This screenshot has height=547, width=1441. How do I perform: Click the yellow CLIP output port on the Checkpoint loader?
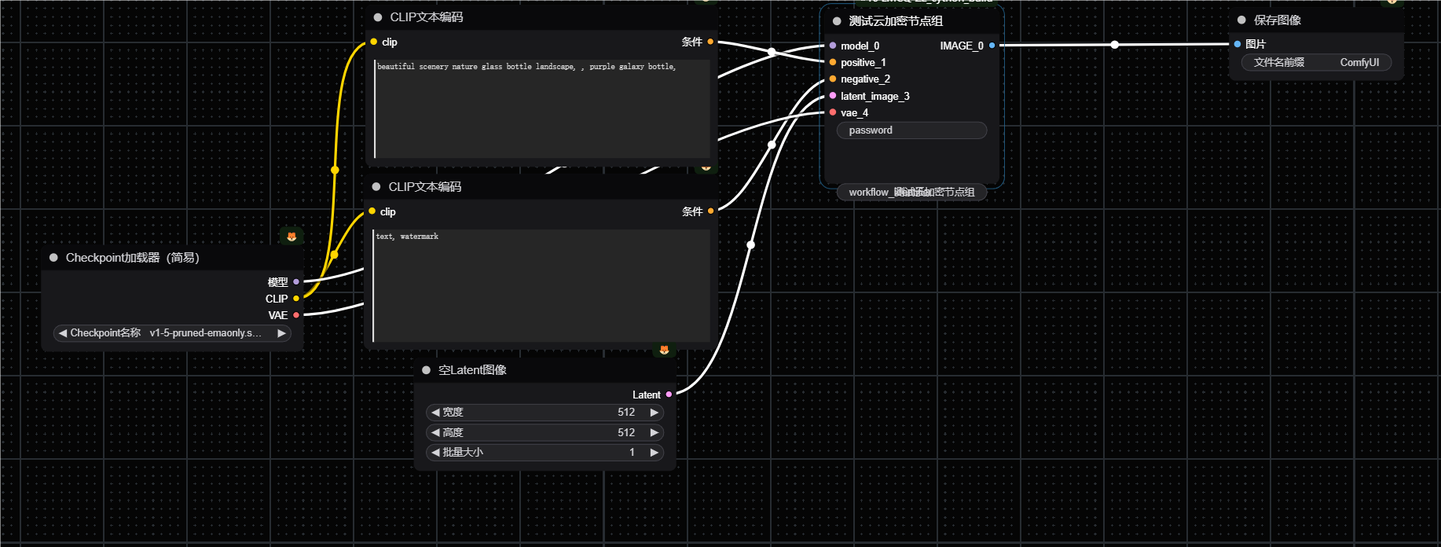point(296,299)
